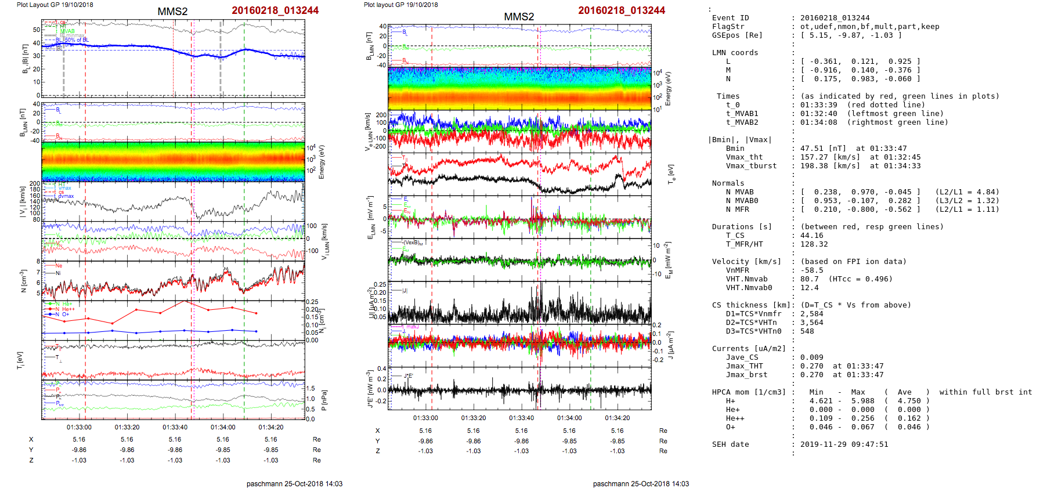
Task: Click the top-left 'Plot Layout GP 19/10/2018' caption
Action: (x=55, y=5)
